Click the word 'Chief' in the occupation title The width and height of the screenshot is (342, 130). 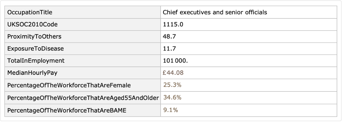pyautogui.click(x=170, y=13)
